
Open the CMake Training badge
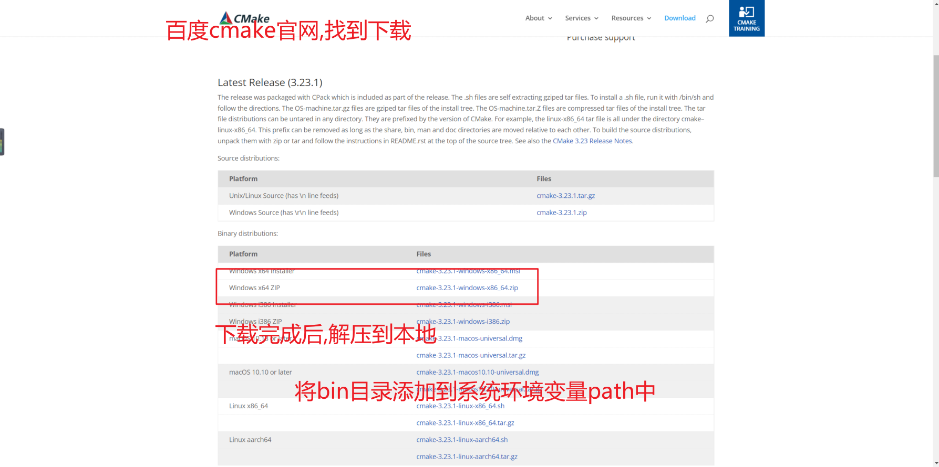747,18
